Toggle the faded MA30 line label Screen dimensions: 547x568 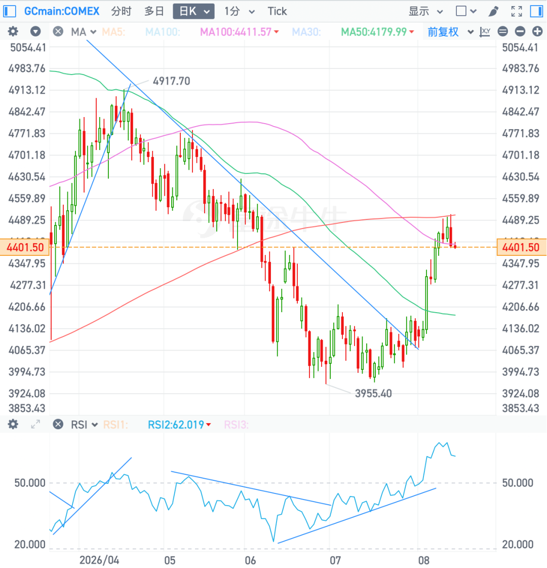point(306,32)
